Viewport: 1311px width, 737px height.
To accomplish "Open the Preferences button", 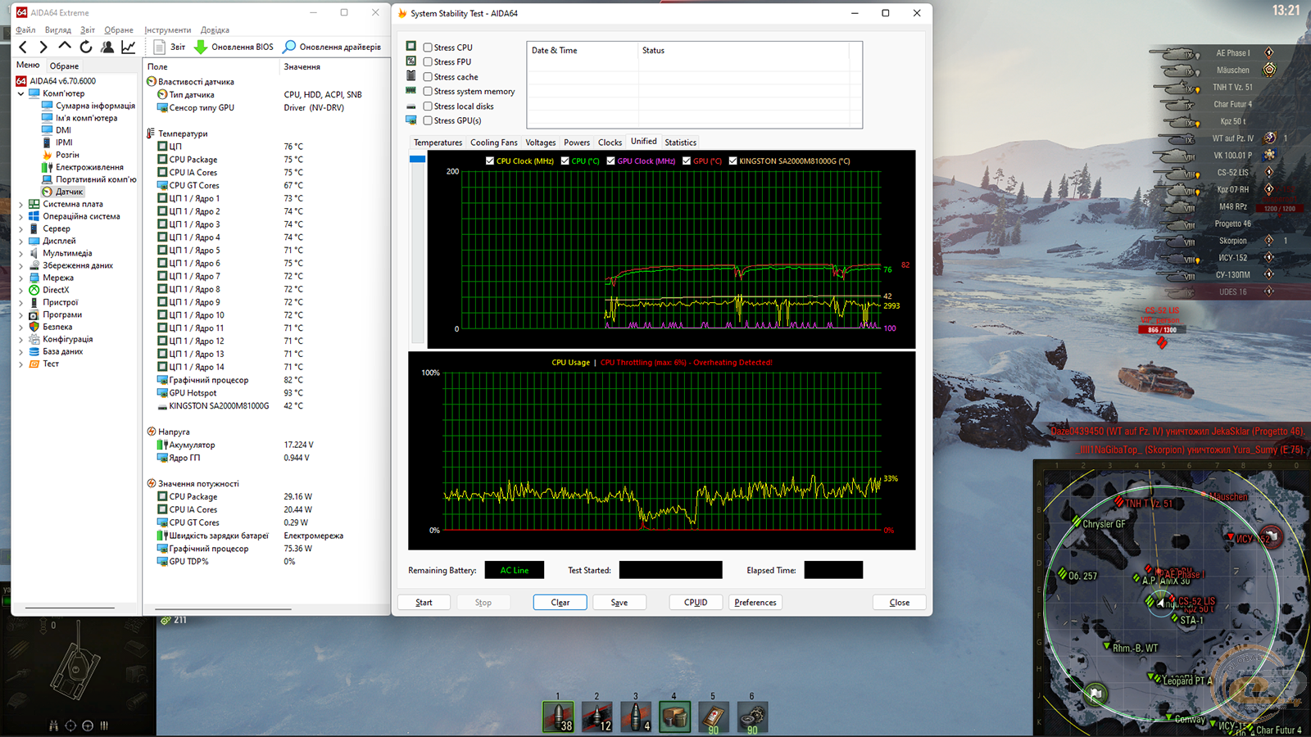I will (x=755, y=603).
